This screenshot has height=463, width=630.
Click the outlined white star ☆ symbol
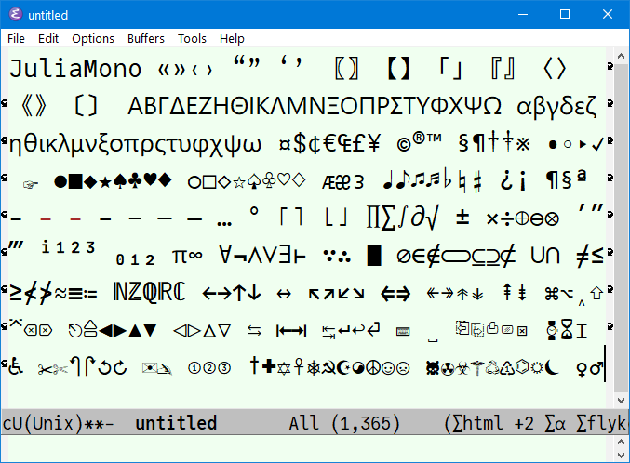239,183
